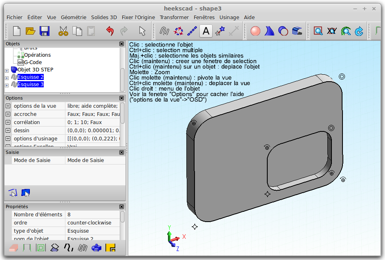Click the Open folder icon
This screenshot has height=260, width=385.
pyautogui.click(x=31, y=31)
